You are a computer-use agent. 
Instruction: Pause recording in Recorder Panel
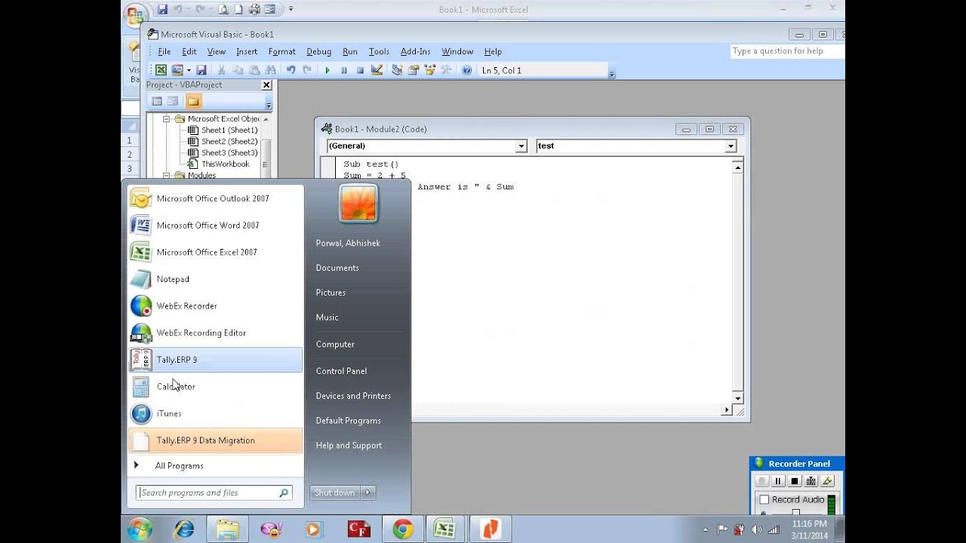click(x=778, y=481)
